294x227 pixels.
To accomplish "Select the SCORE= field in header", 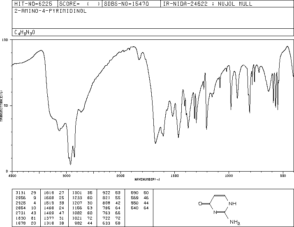I will coord(79,4).
